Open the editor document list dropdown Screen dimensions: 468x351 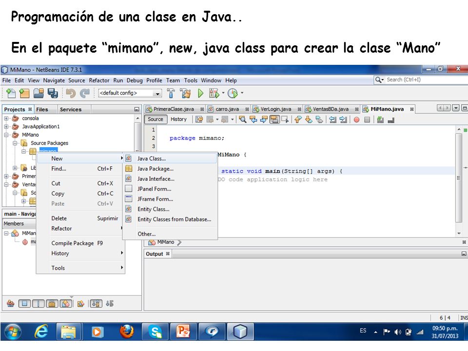(455, 108)
